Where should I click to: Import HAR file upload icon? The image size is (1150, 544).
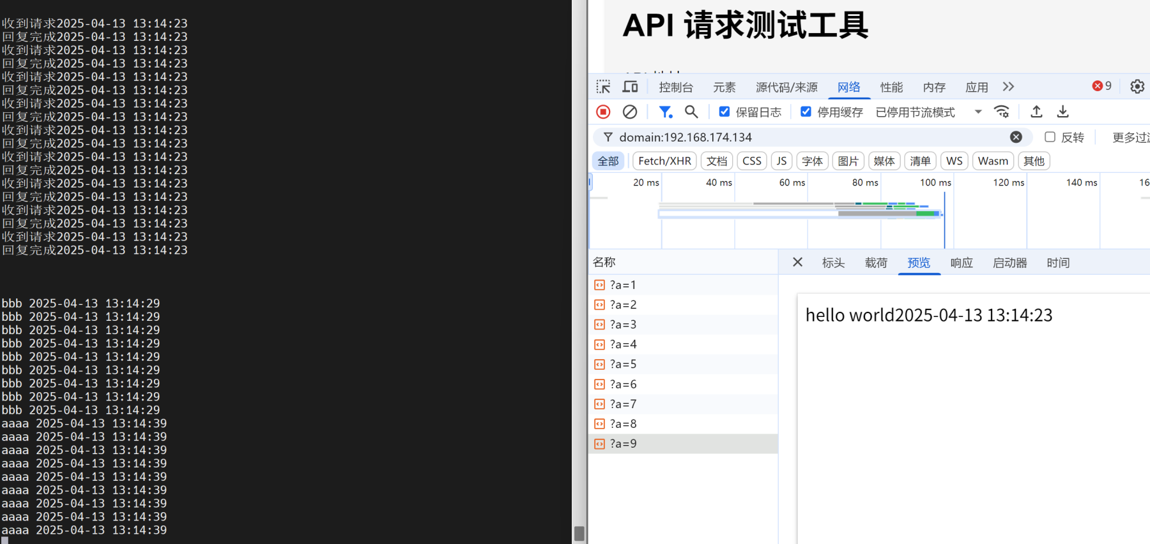1036,112
